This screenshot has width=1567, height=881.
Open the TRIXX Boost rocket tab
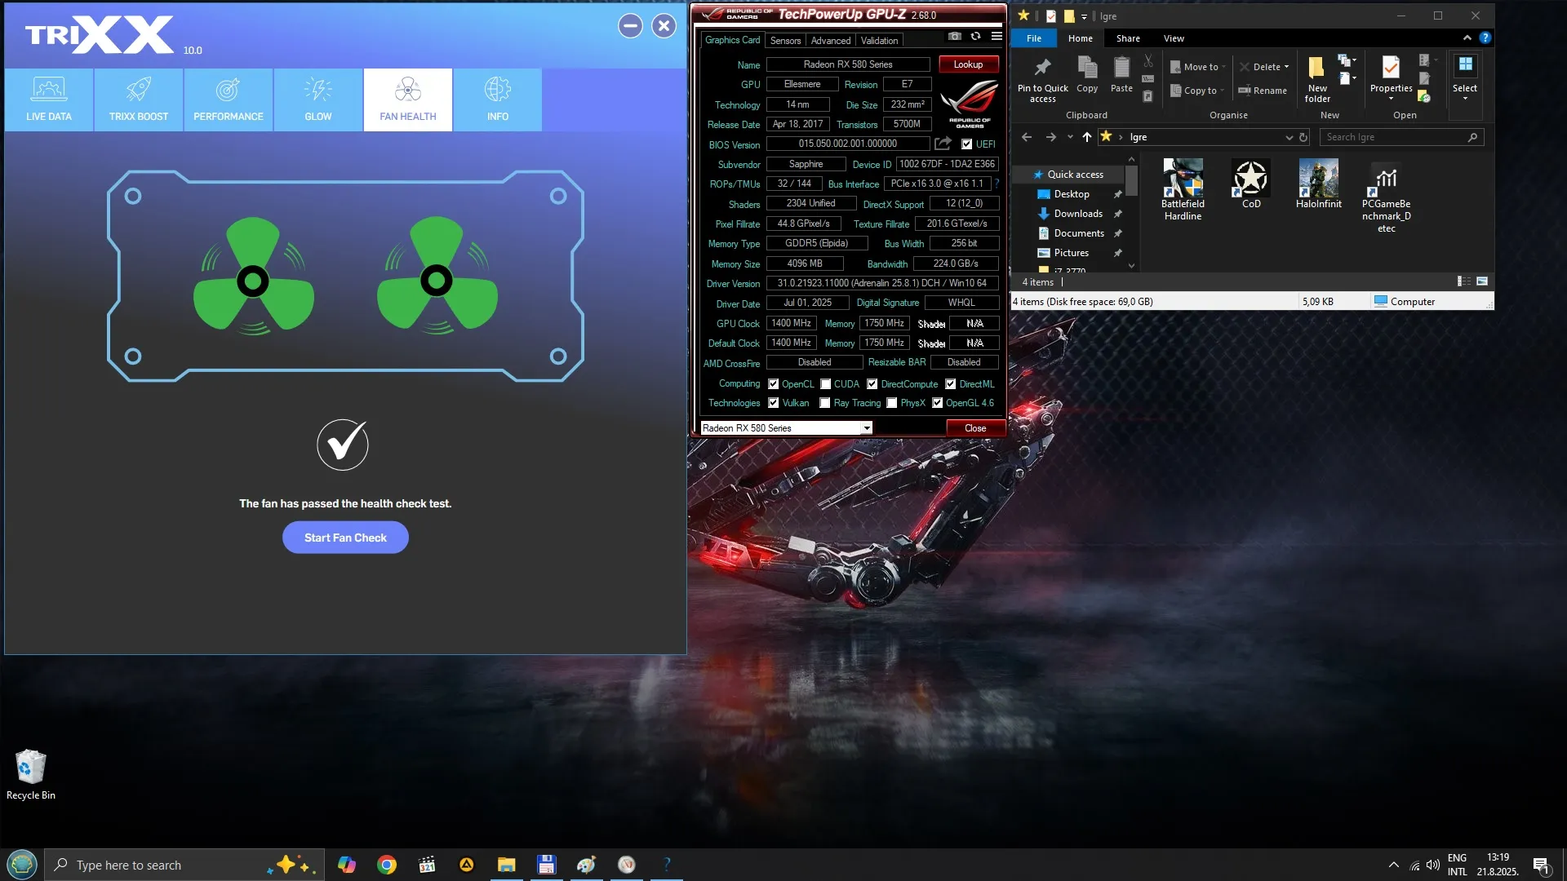pyautogui.click(x=139, y=99)
